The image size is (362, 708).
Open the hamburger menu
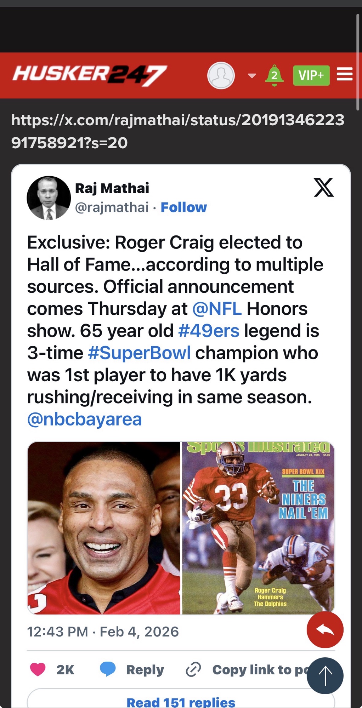tap(344, 74)
